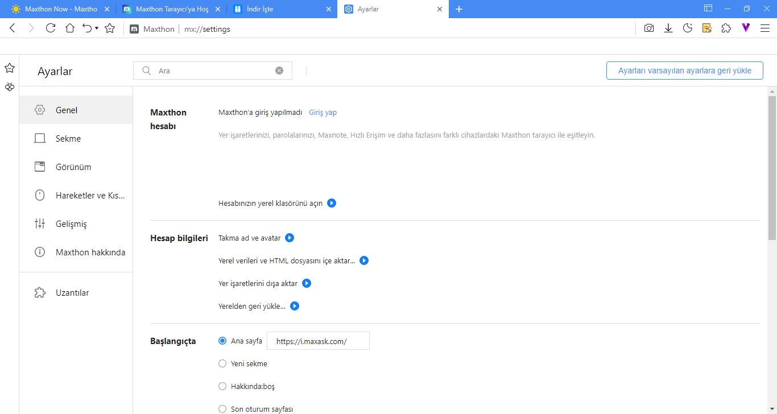This screenshot has width=777, height=414.
Task: Click Yer işaretlerini dışa aktar text
Action: pyautogui.click(x=258, y=283)
